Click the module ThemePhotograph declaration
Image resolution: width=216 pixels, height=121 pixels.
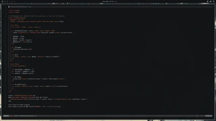17,18
